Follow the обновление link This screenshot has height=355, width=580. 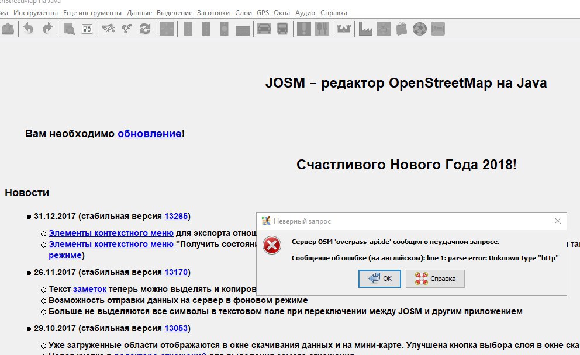tap(150, 134)
